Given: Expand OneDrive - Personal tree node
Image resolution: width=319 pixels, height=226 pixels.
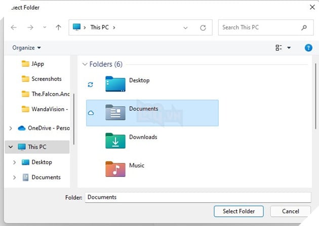Looking at the screenshot, I should (x=11, y=128).
